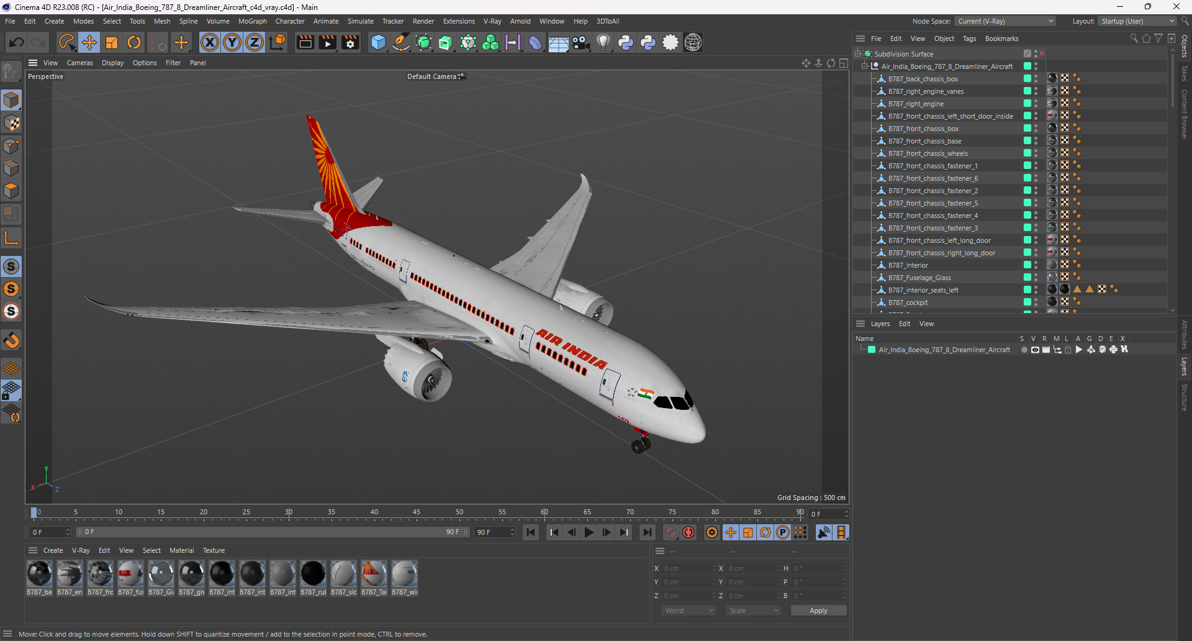The width and height of the screenshot is (1192, 641).
Task: Select the Live Selection tool
Action: 66,42
